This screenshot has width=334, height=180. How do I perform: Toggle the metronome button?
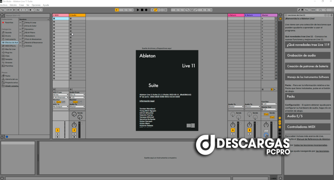pyautogui.click(x=30, y=10)
